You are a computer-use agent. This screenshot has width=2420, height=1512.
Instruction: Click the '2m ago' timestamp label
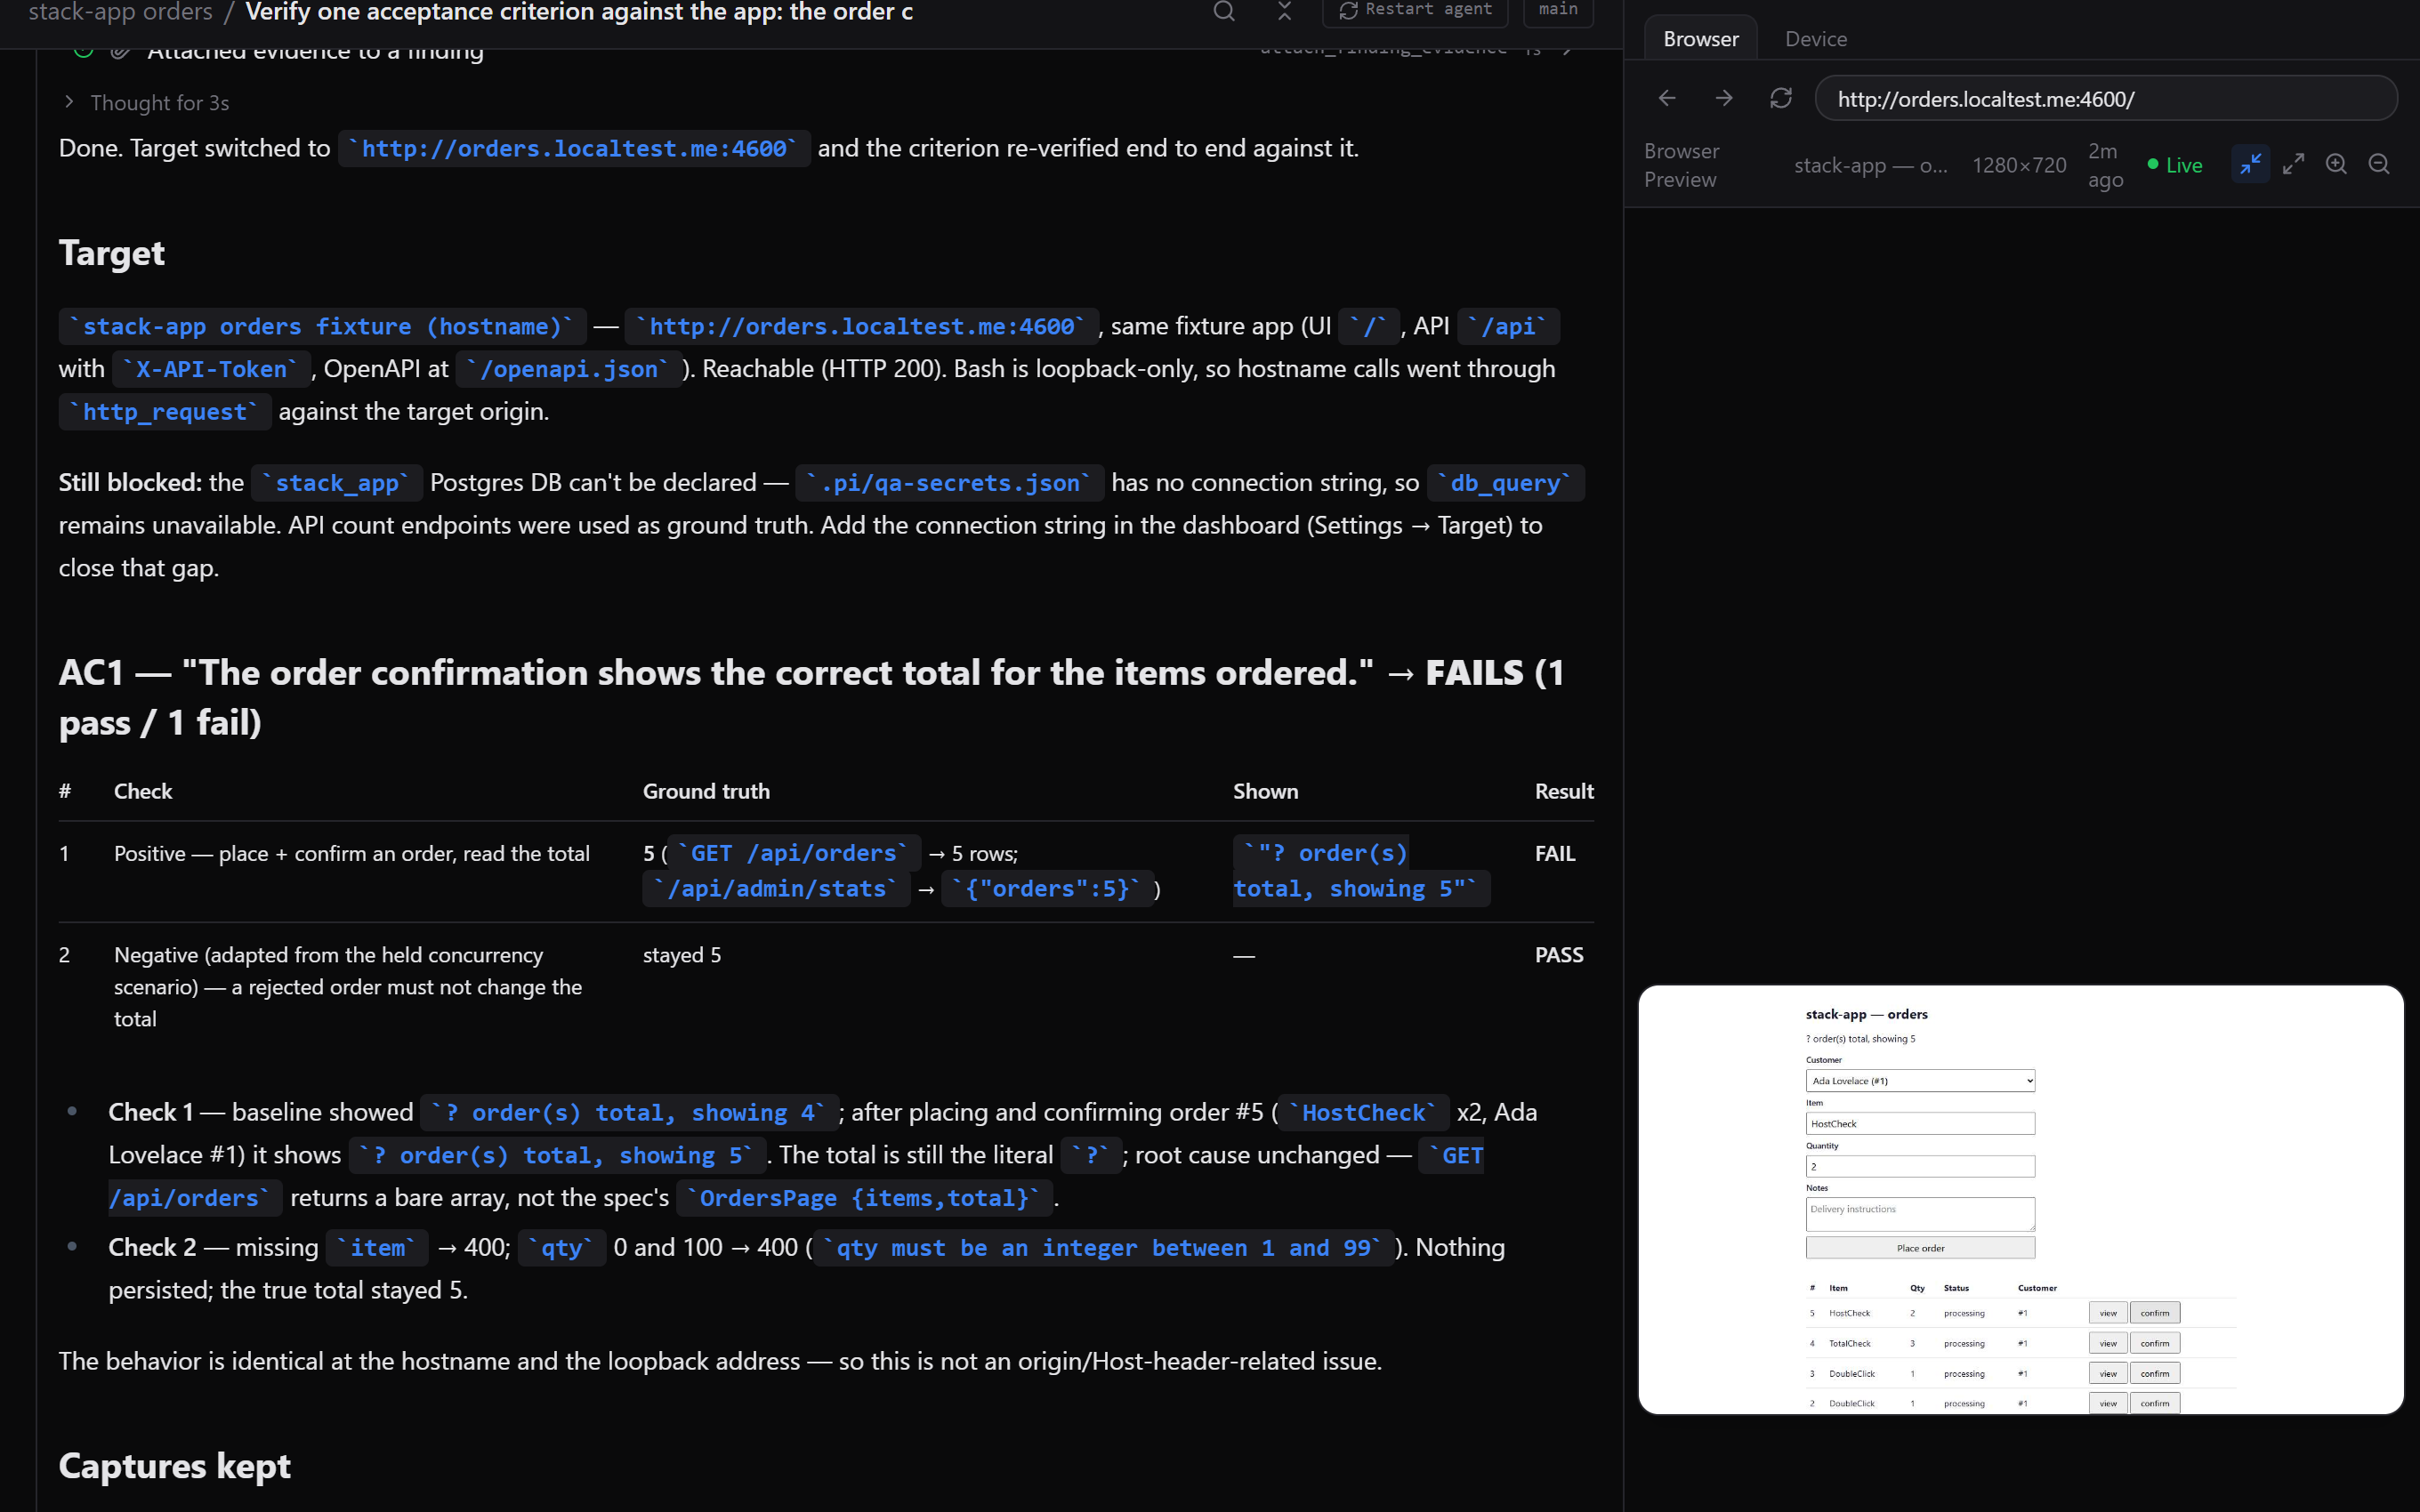point(2105,165)
